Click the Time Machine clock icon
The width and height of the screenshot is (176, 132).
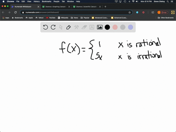(125, 1)
